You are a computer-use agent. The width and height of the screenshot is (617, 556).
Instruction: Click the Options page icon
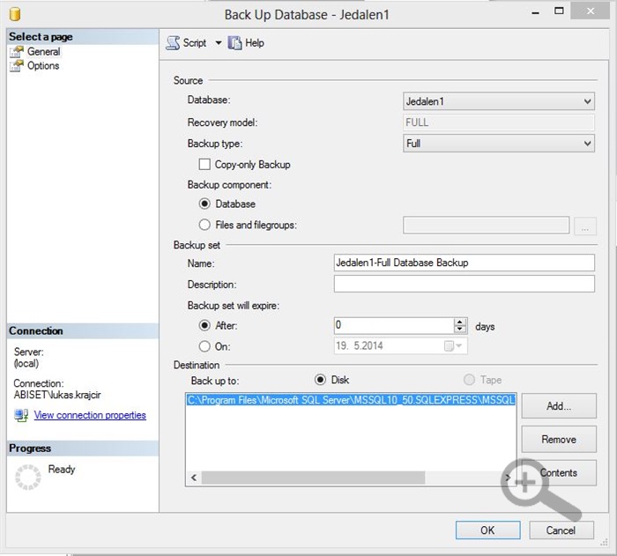[17, 66]
